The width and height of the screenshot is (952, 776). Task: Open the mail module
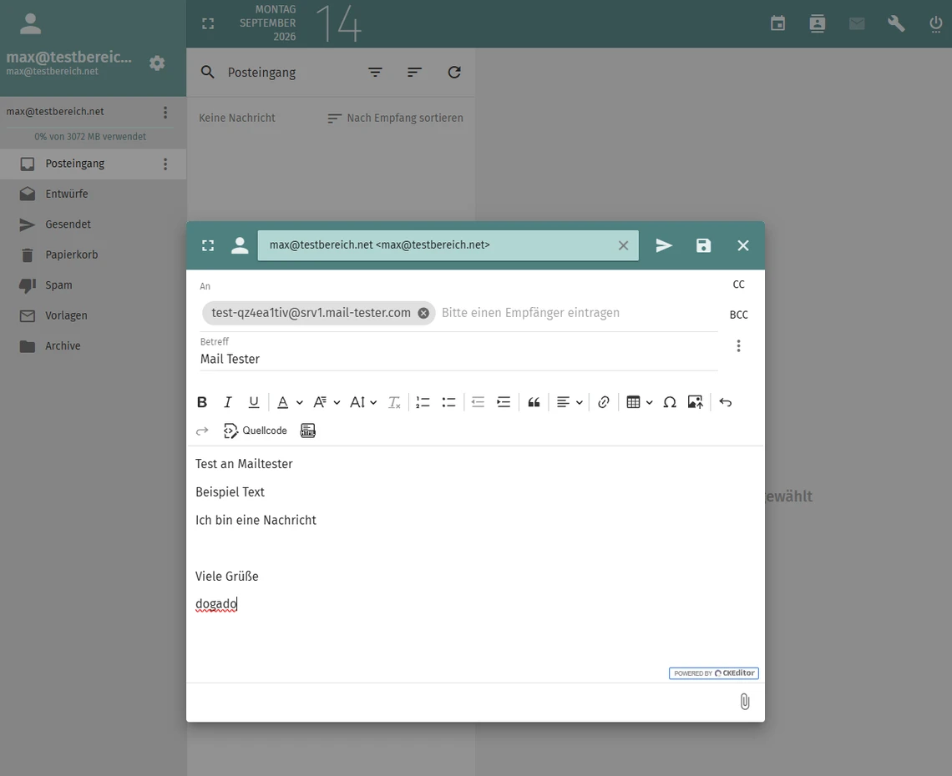pos(857,23)
